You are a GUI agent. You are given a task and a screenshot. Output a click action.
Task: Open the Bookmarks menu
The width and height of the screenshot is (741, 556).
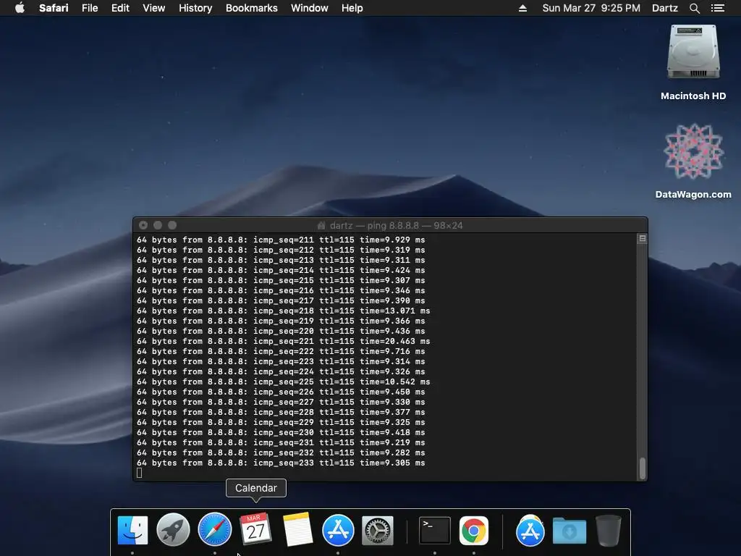251,8
